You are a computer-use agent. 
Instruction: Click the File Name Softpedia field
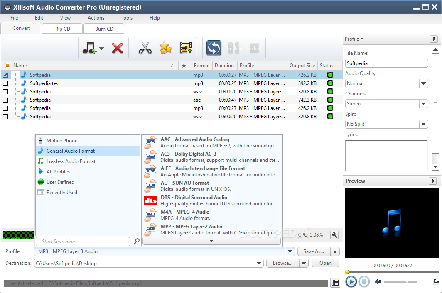(x=386, y=63)
